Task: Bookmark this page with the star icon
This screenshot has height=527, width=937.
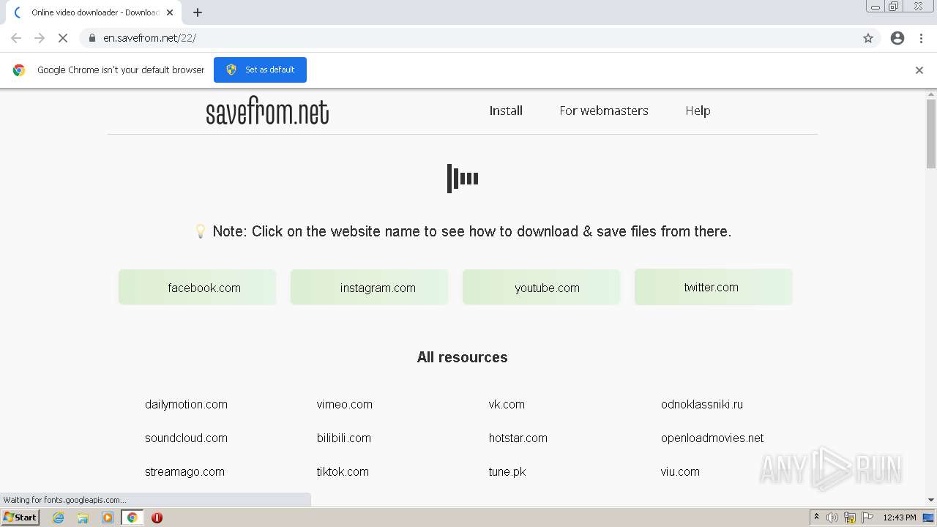Action: pyautogui.click(x=868, y=38)
